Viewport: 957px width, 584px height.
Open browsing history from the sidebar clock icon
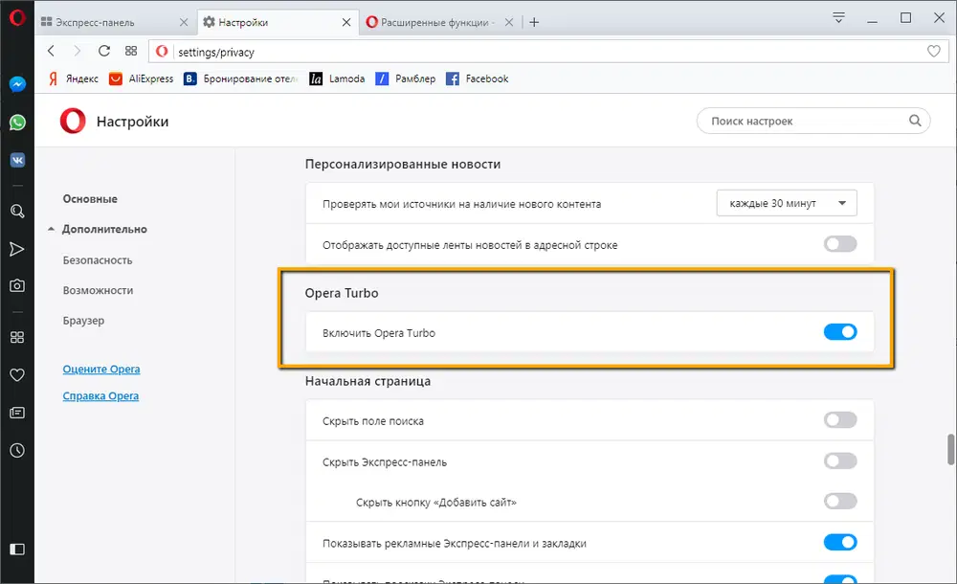16,450
